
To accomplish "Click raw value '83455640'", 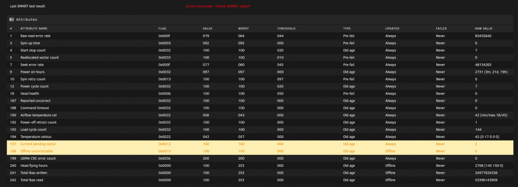I will tap(483, 36).
